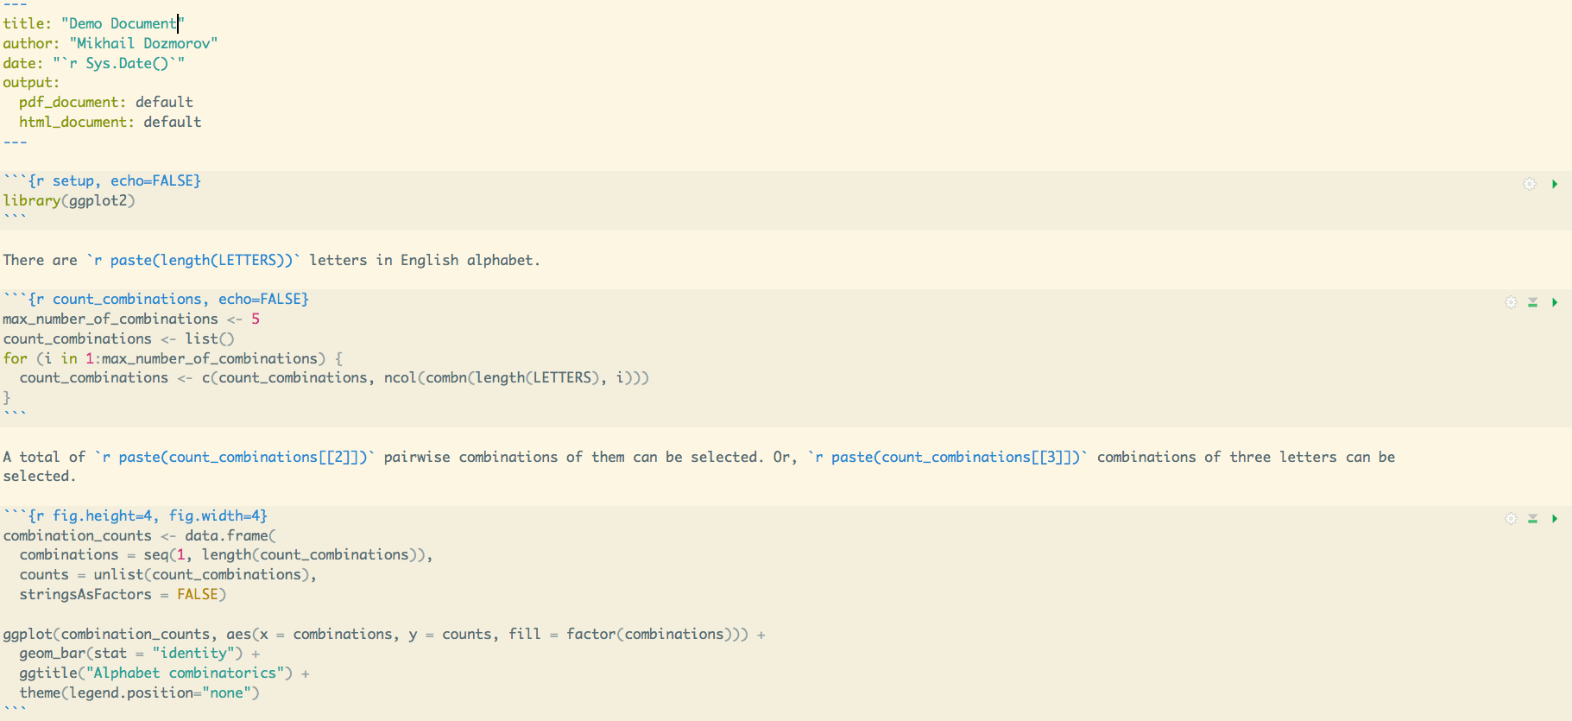Run the setup code chunk

pyautogui.click(x=1554, y=184)
